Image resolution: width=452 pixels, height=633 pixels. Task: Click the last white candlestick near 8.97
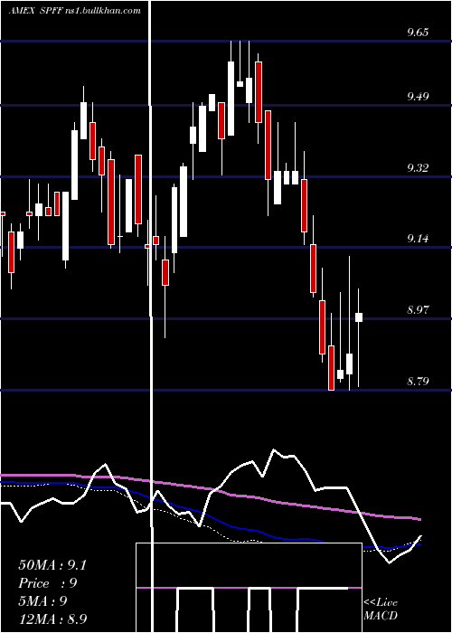click(358, 317)
